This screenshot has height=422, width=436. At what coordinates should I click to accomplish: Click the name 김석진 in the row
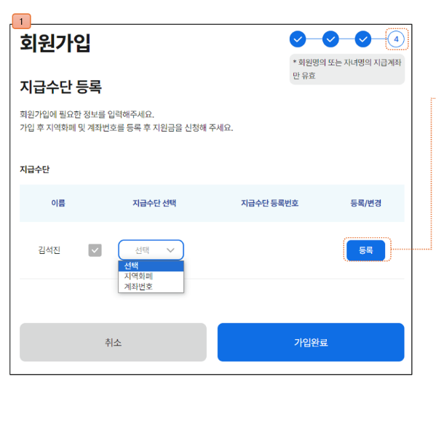pyautogui.click(x=49, y=250)
